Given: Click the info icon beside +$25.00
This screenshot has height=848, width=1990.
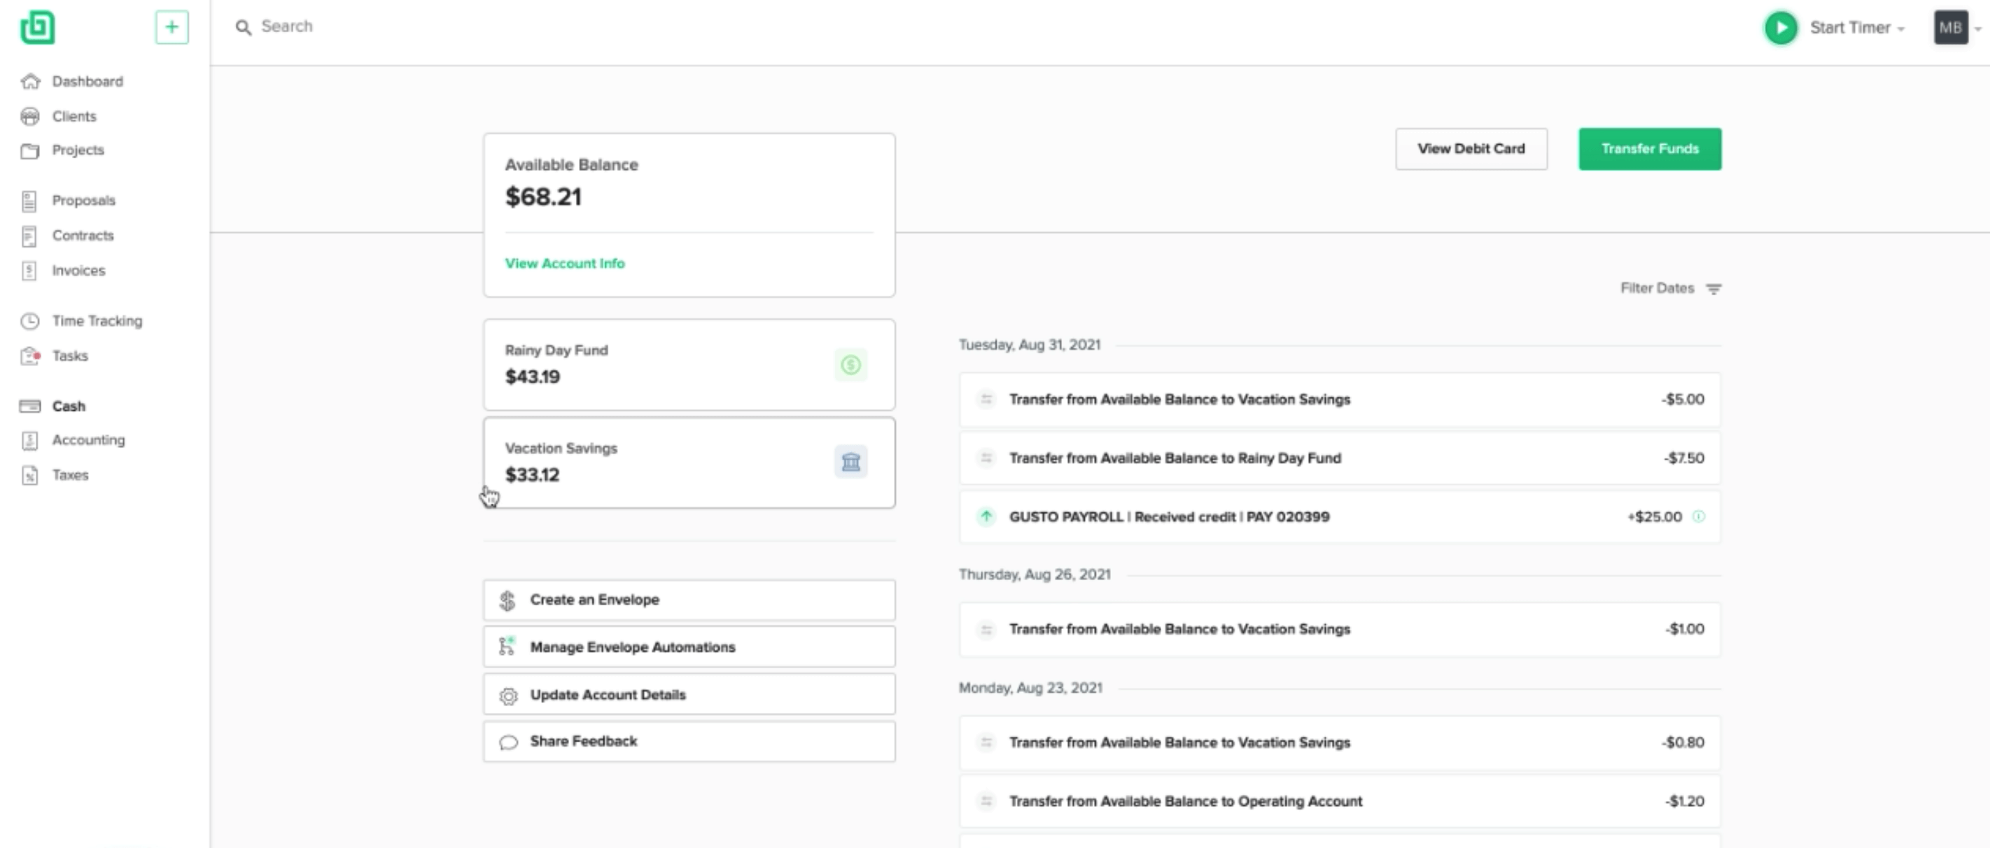Looking at the screenshot, I should pos(1699,516).
